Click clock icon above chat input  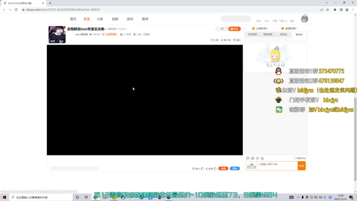[x=248, y=158]
